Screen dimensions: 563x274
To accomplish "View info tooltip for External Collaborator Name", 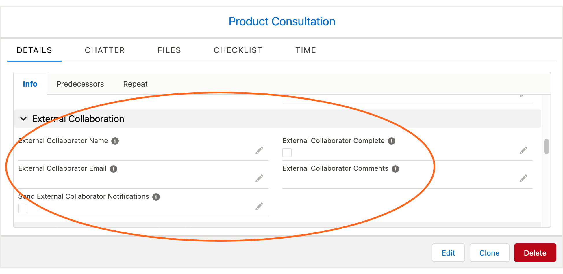I will [x=115, y=141].
